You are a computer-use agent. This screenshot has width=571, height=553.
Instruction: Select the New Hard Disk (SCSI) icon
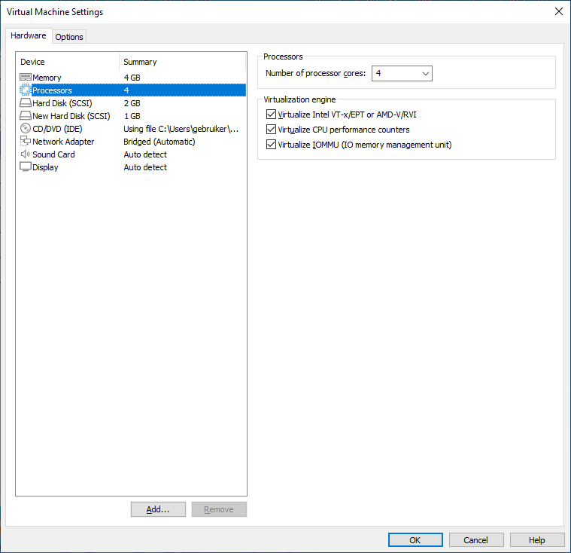click(x=26, y=116)
